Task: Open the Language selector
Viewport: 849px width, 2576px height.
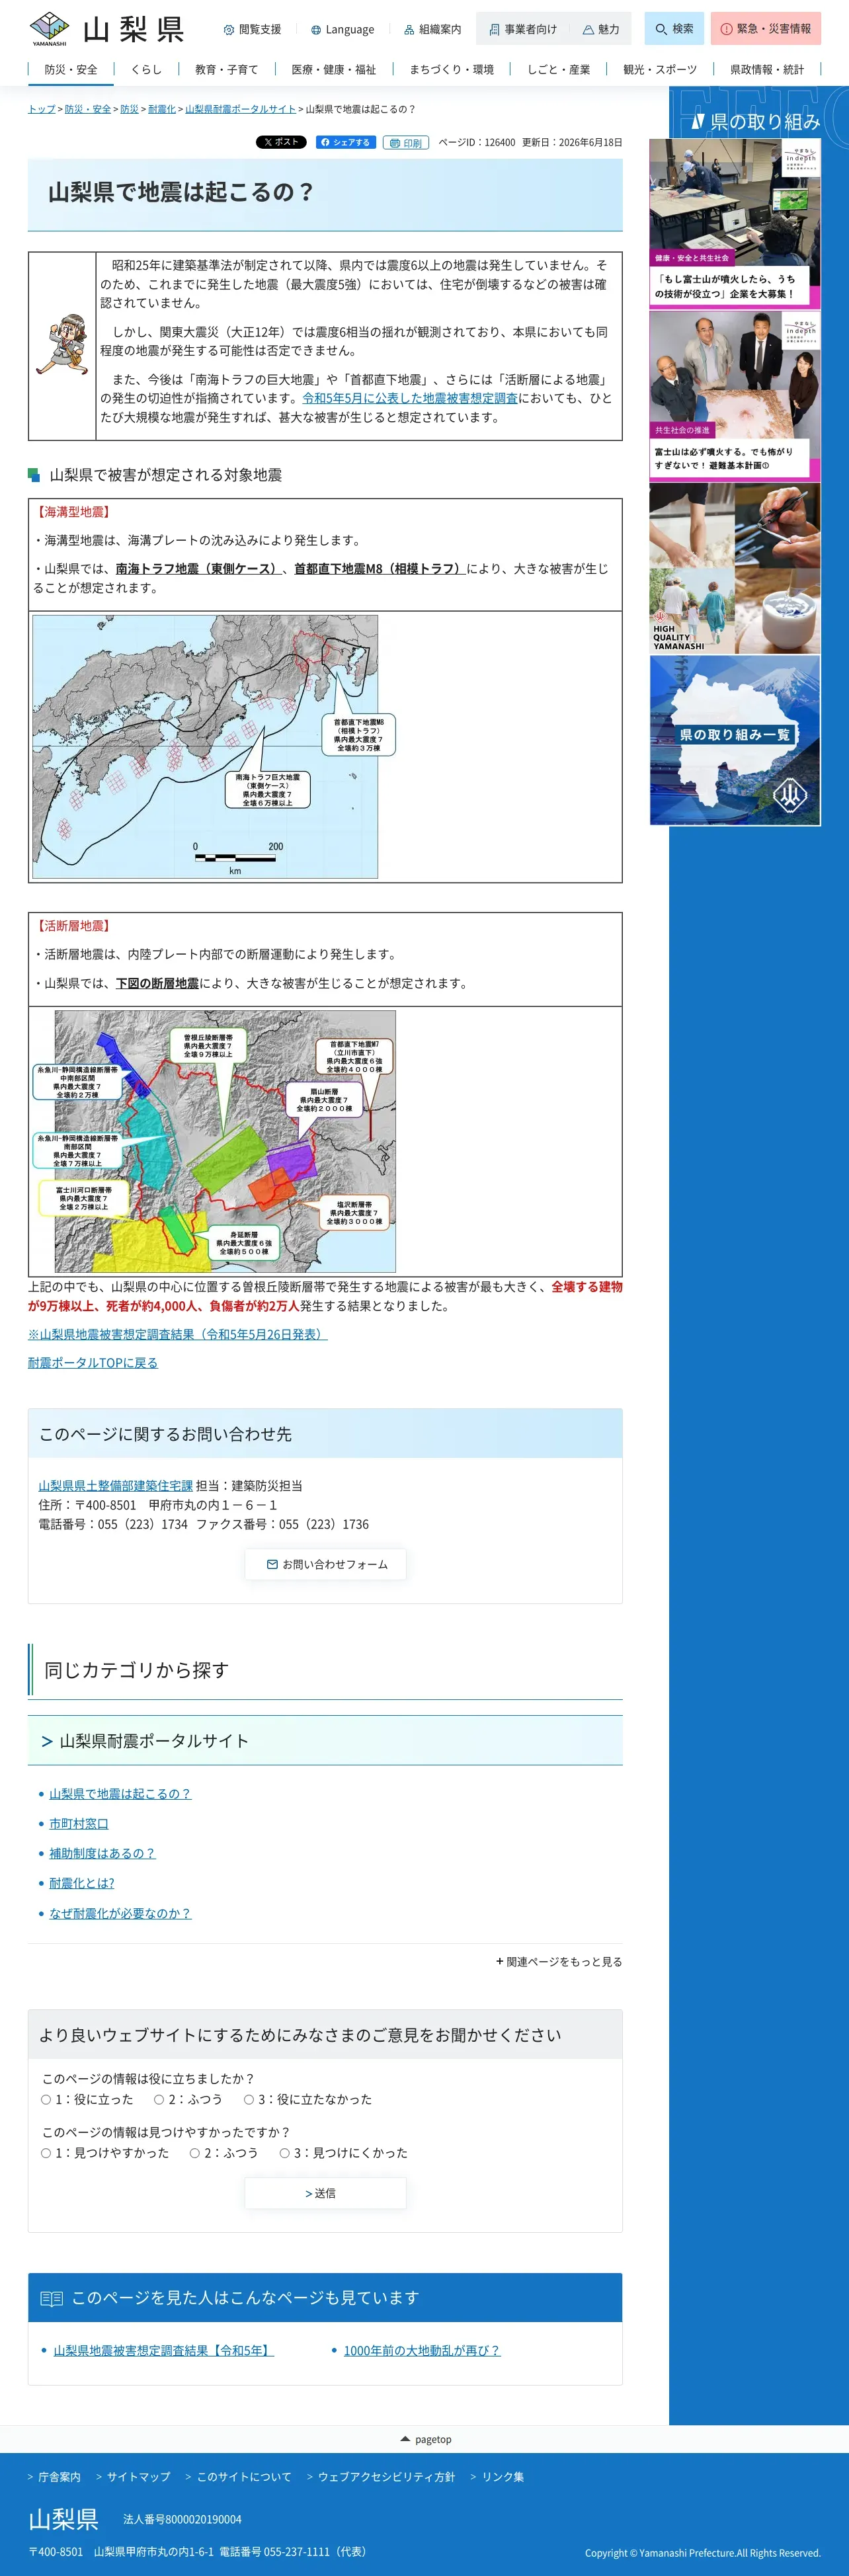Action: click(x=342, y=30)
